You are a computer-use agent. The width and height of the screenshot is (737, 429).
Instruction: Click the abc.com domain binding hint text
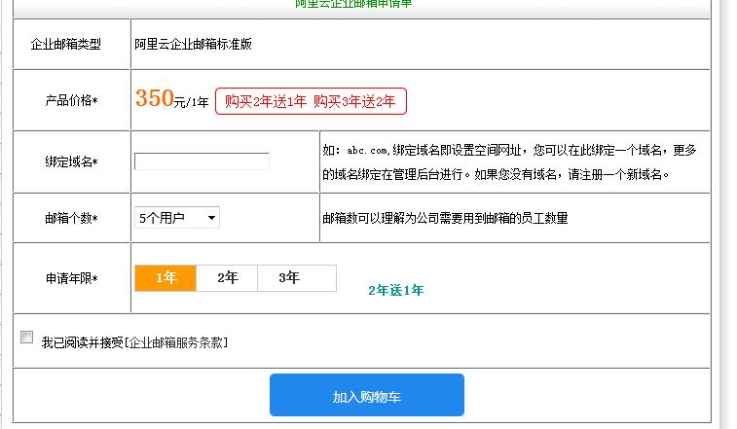(509, 162)
